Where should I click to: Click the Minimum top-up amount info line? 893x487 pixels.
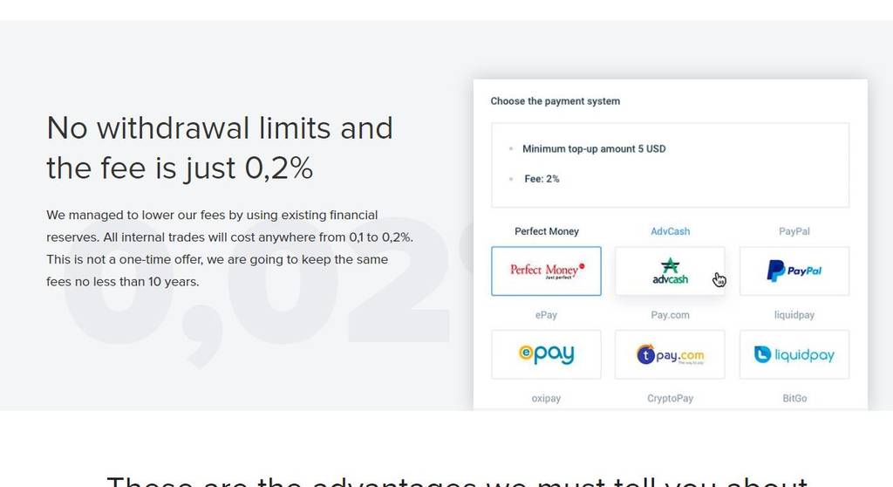[594, 149]
